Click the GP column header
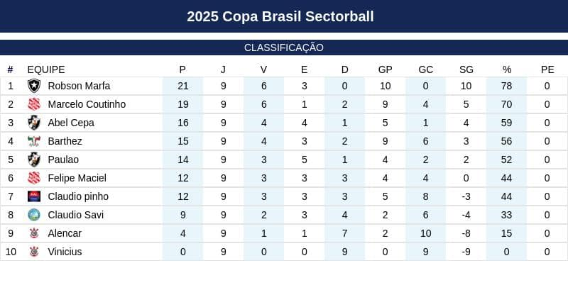Image resolution: width=568 pixels, height=285 pixels. coord(385,69)
